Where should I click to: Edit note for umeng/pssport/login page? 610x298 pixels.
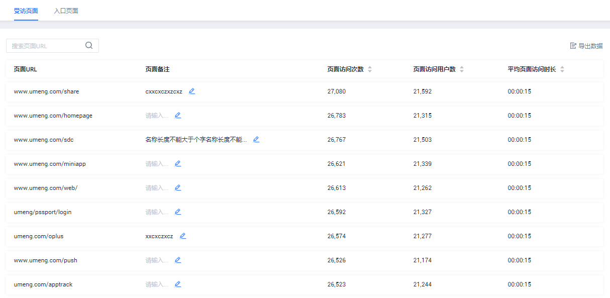178,212
